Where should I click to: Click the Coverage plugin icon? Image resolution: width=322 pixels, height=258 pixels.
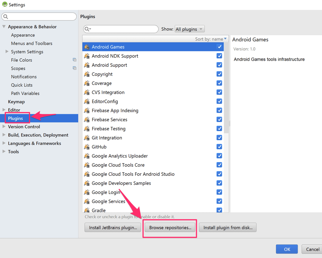pyautogui.click(x=87, y=83)
